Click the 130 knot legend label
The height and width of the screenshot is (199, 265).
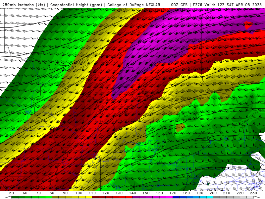(x=119, y=193)
